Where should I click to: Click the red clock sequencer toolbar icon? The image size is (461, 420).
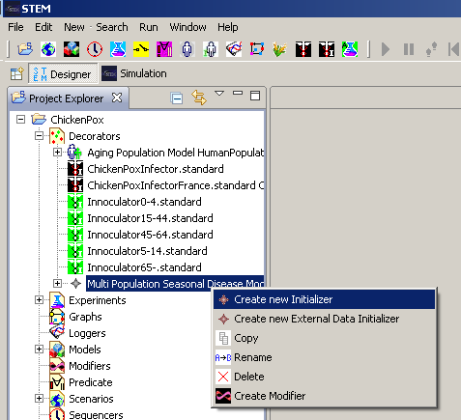pyautogui.click(x=95, y=49)
